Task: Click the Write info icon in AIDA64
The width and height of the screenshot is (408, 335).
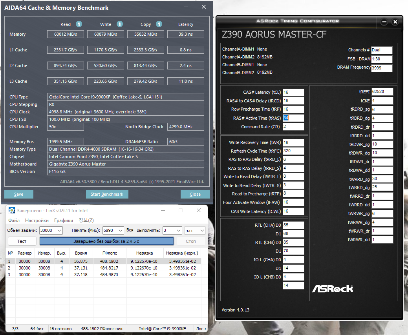Action: 120,24
